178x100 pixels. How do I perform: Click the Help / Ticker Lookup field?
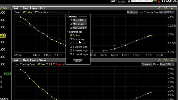coord(142,1)
